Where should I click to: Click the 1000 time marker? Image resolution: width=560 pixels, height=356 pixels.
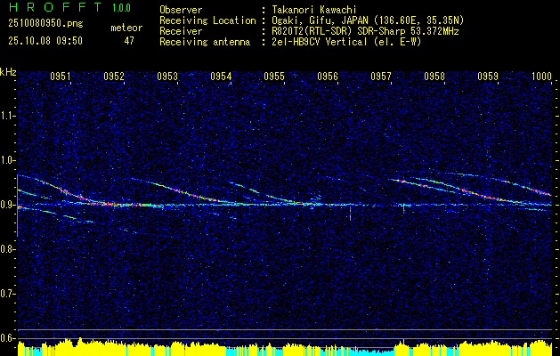tap(541, 76)
